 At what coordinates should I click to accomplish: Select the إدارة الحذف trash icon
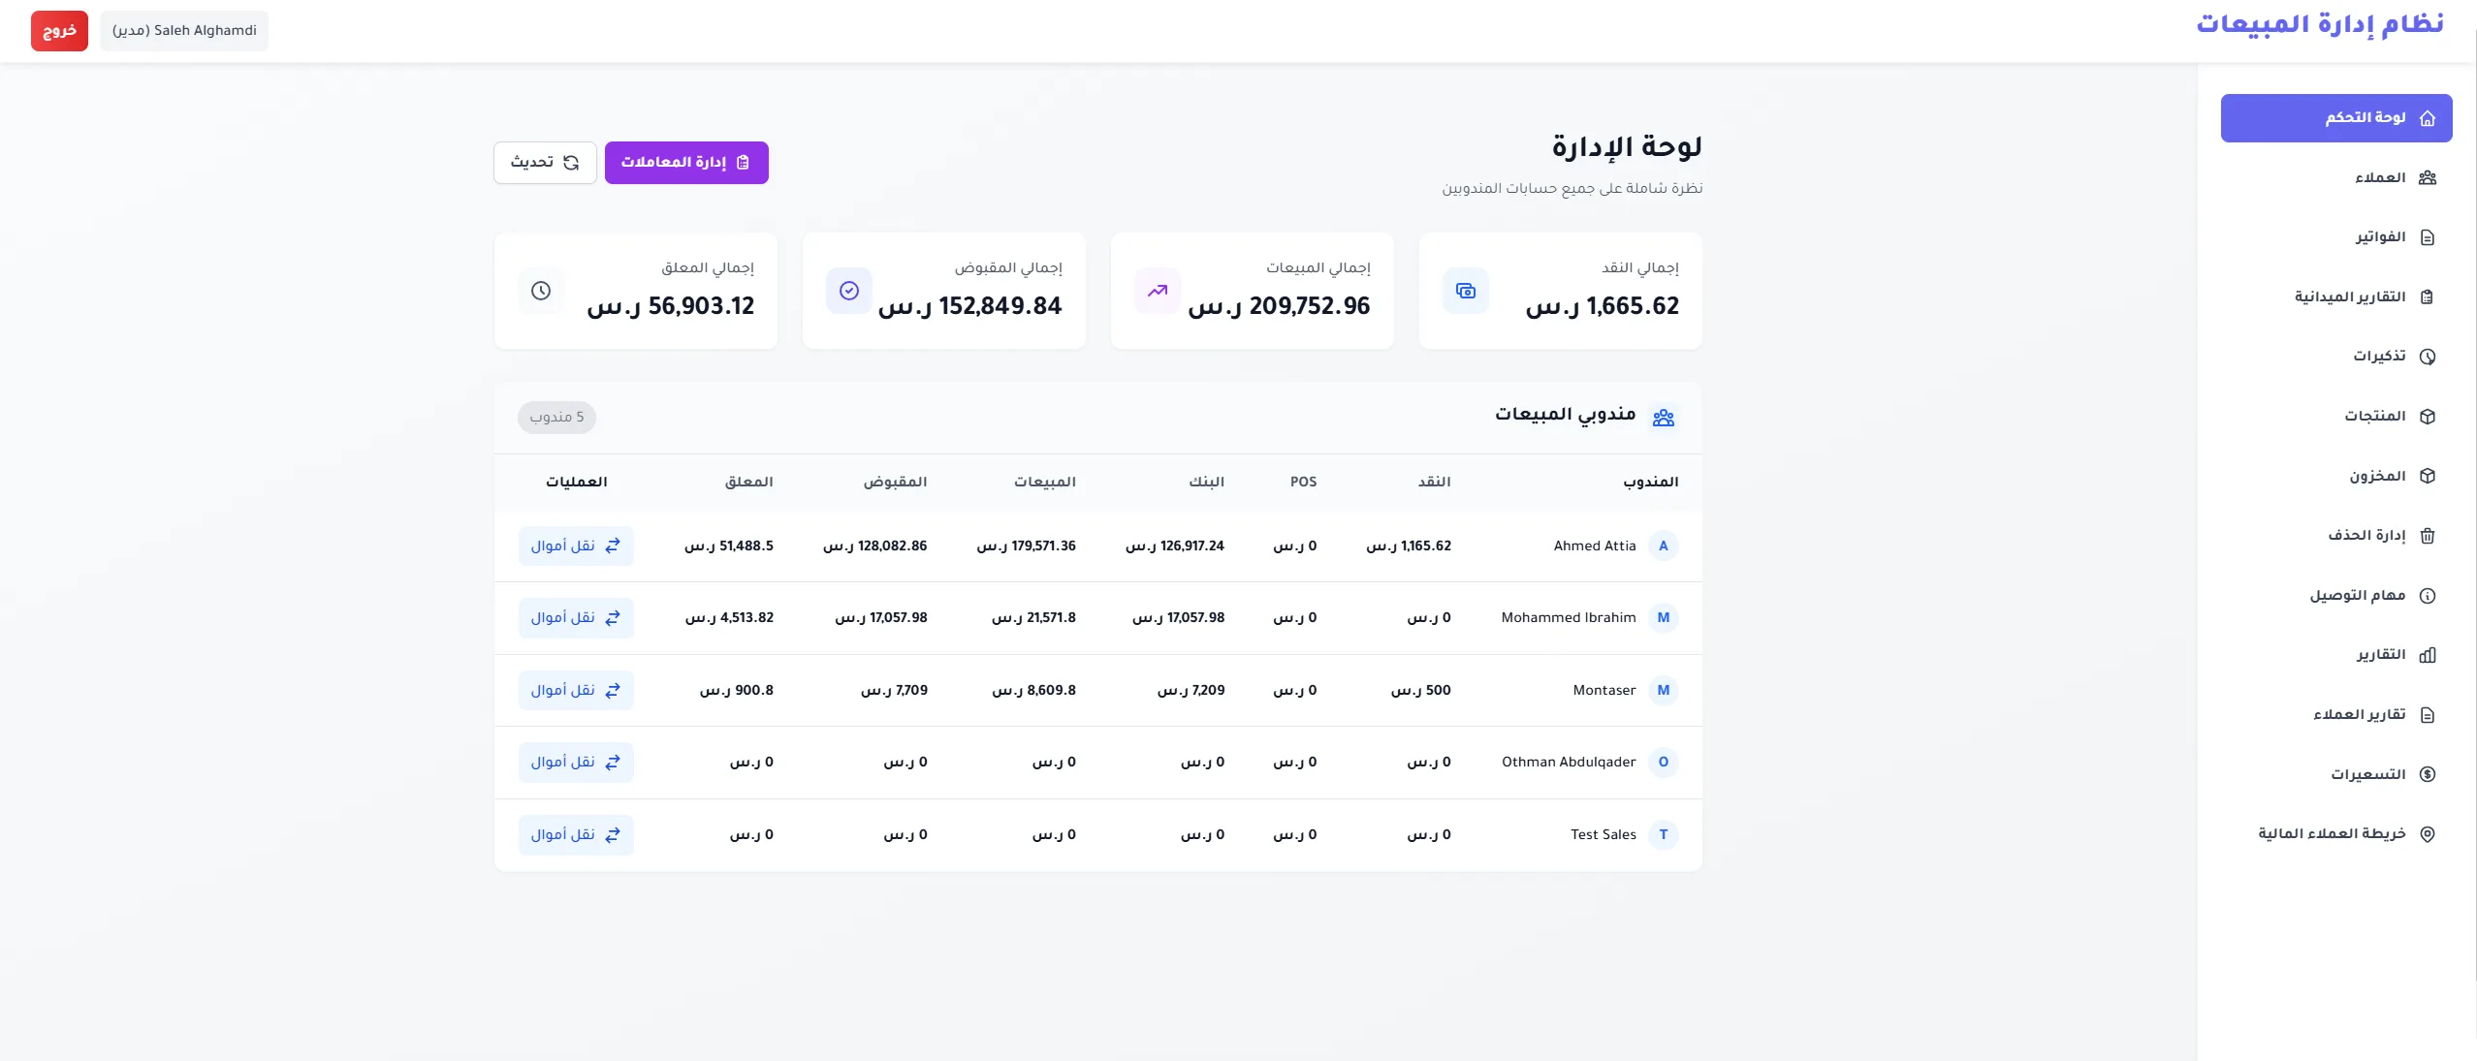click(x=2428, y=535)
